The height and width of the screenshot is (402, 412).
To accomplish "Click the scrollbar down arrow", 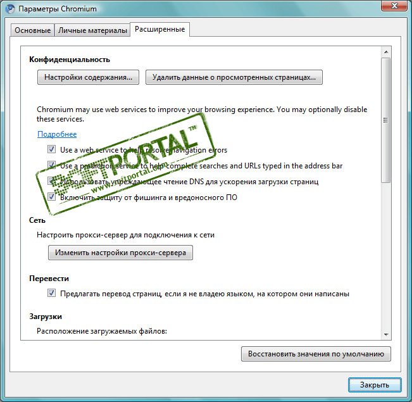I will coord(386,335).
